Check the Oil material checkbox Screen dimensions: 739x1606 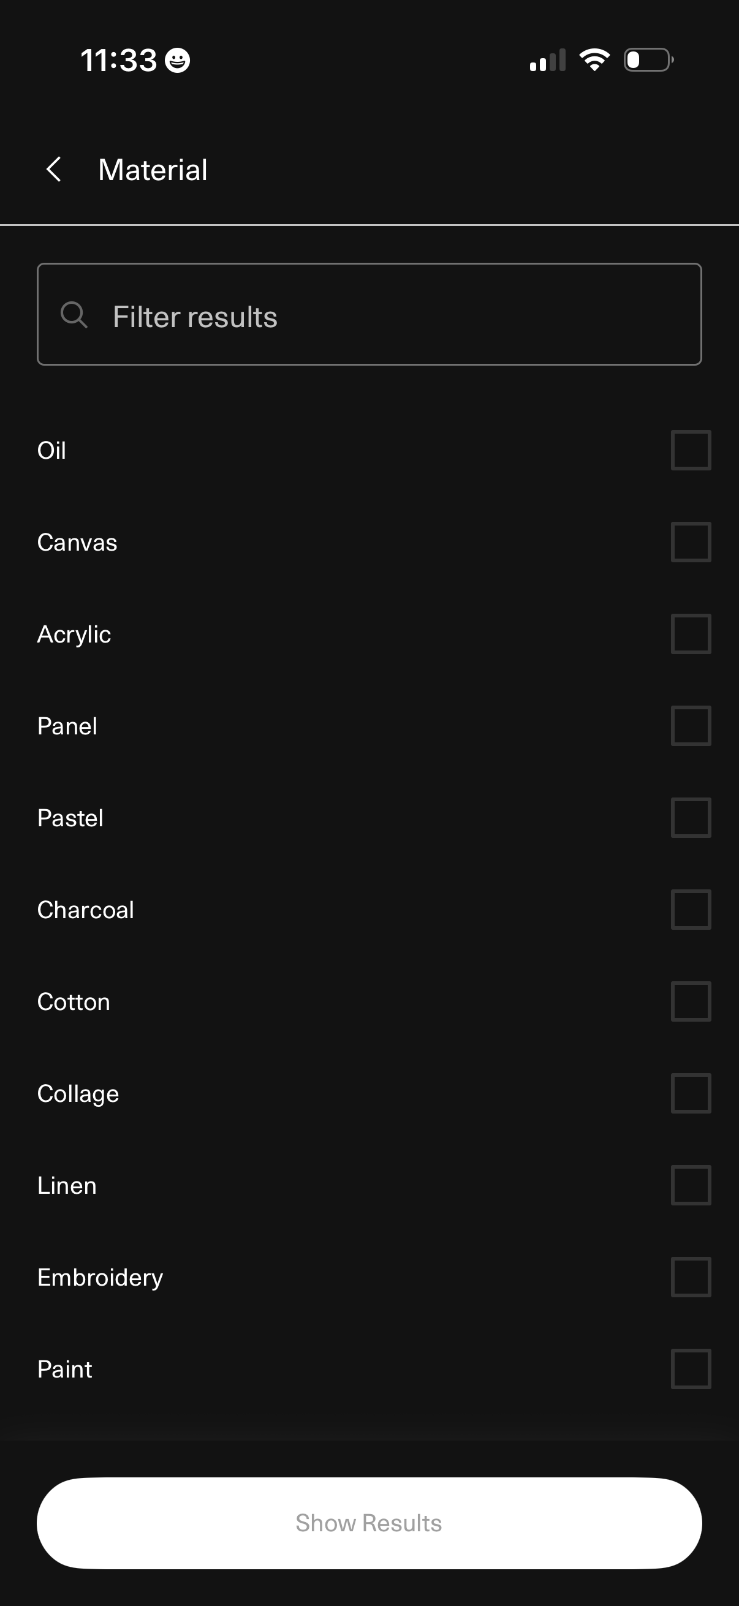point(691,450)
